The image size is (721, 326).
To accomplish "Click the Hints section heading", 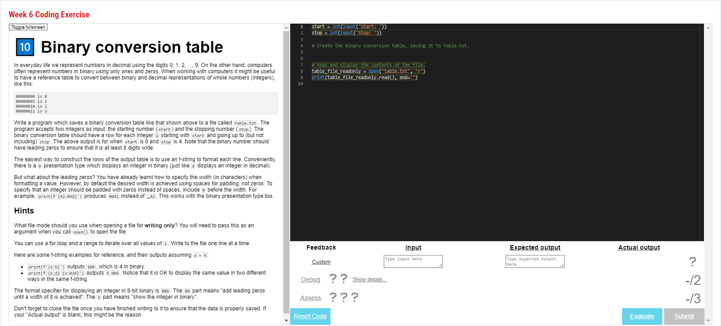I will tap(24, 211).
